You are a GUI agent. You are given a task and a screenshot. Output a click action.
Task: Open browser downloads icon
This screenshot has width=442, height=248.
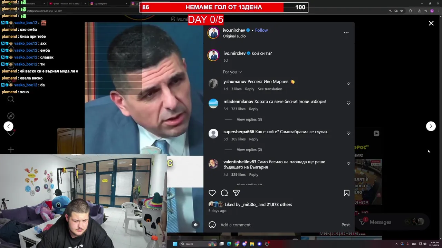420,11
